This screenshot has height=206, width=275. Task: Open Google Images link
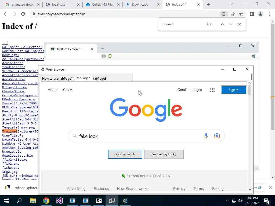(196, 90)
